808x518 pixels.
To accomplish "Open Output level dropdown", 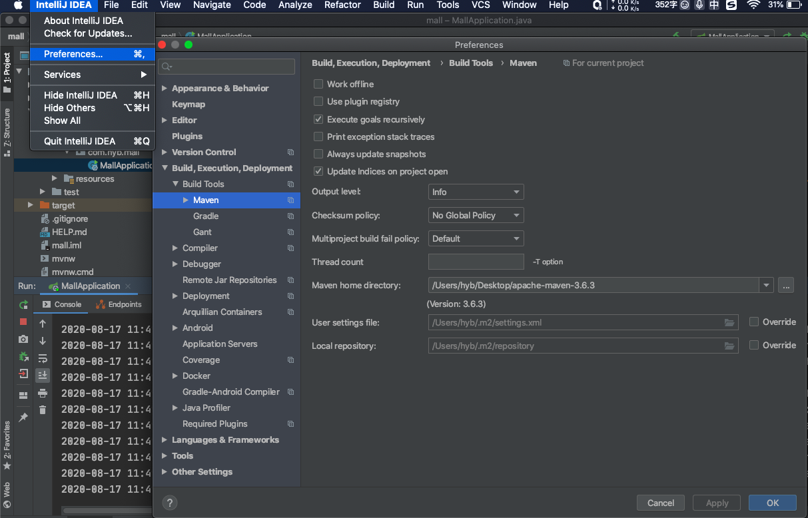I will pos(476,192).
